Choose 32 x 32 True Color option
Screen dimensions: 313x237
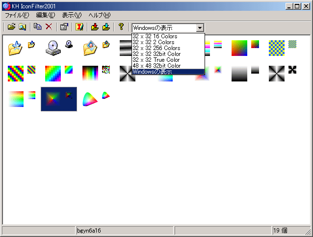168,60
